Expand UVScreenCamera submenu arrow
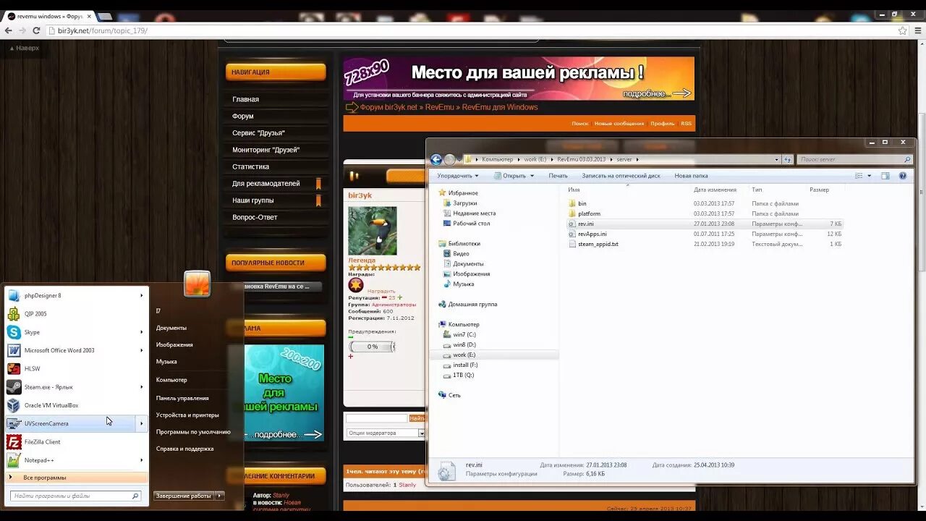 click(142, 423)
